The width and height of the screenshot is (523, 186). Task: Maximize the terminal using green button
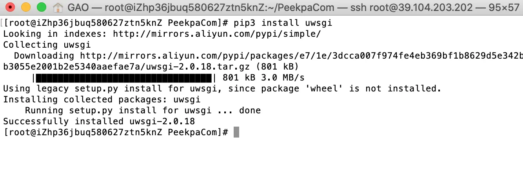tap(41, 7)
